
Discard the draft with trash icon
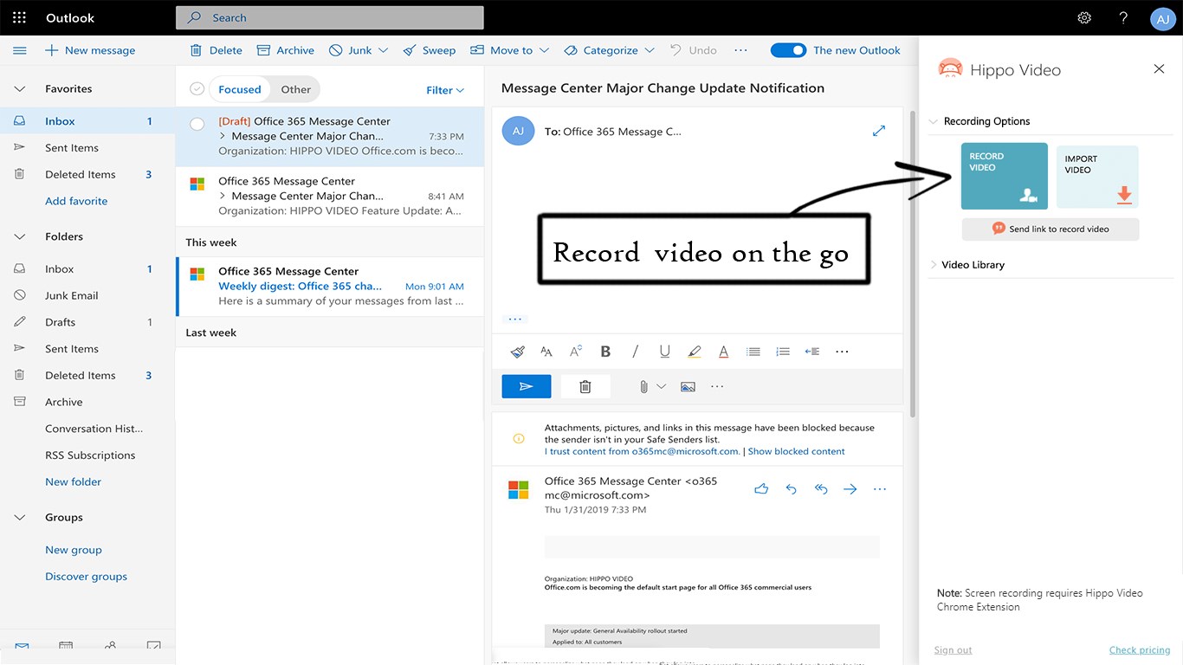(x=585, y=386)
